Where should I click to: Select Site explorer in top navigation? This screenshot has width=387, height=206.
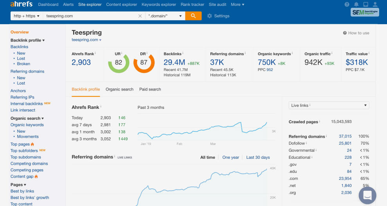coord(90,4)
